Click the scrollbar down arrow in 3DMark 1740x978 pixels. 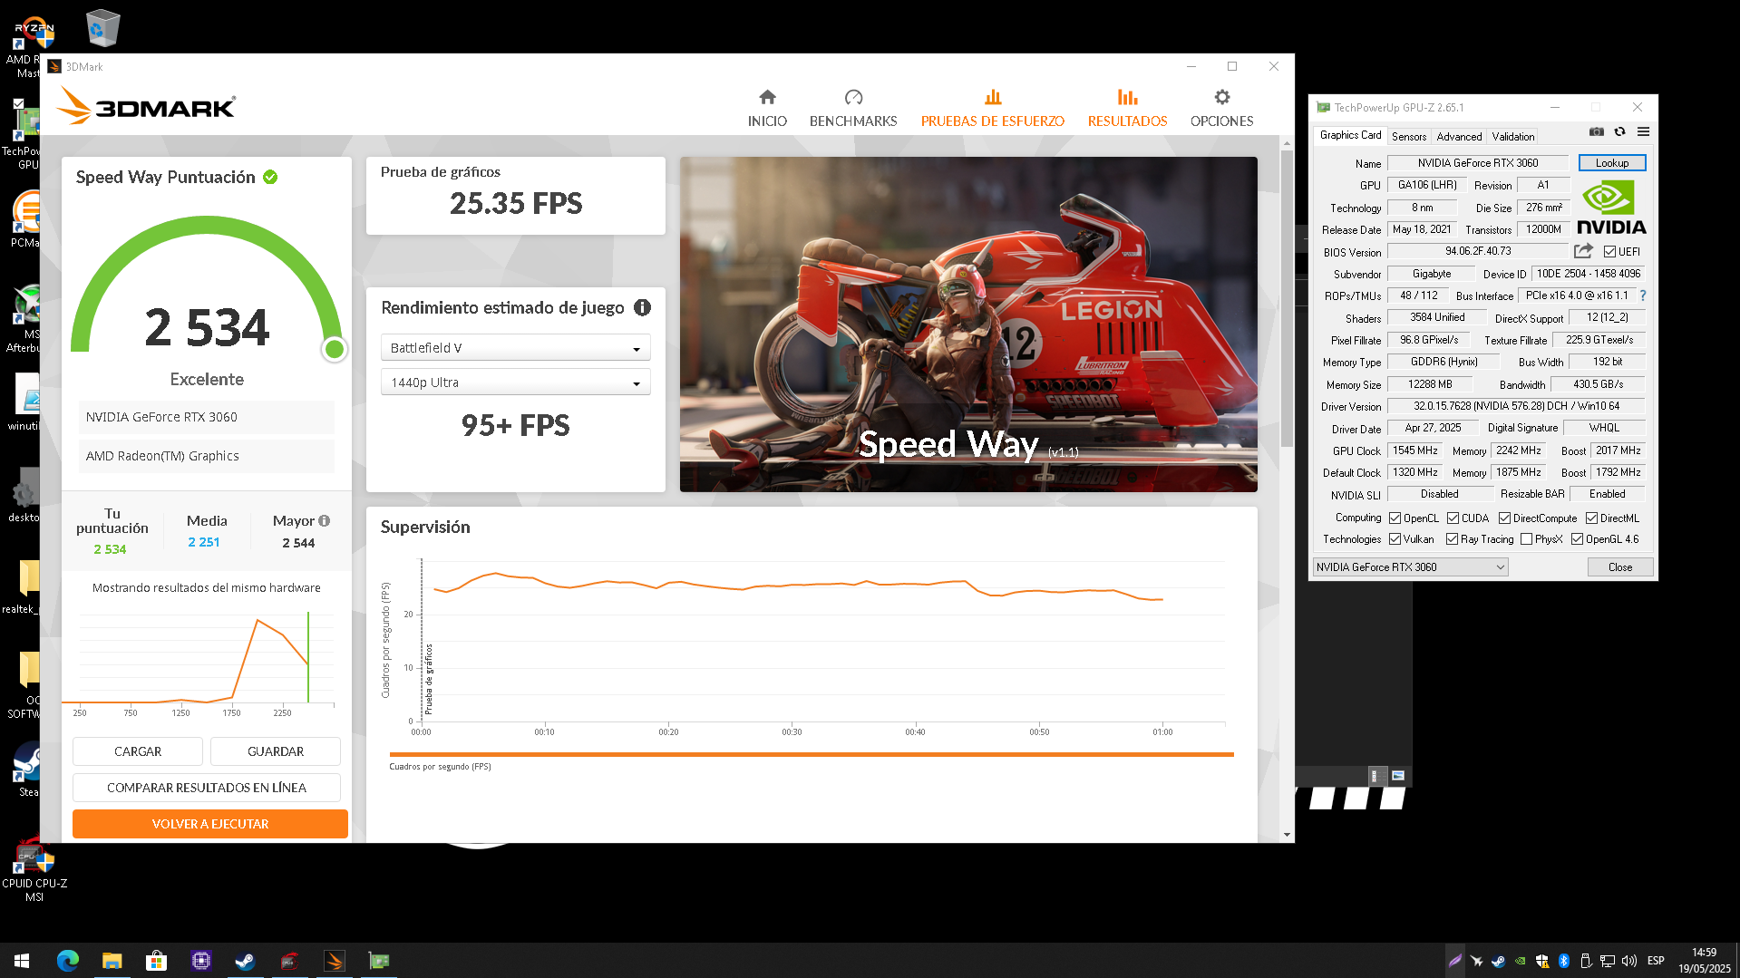click(x=1287, y=835)
